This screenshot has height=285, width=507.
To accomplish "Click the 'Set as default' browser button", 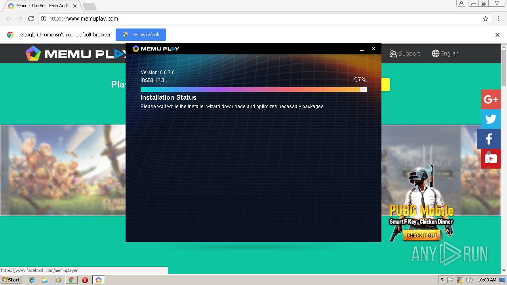I will pos(141,34).
